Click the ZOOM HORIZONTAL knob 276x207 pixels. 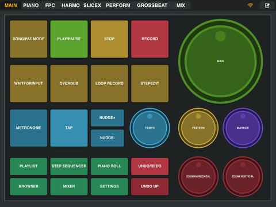(198, 177)
